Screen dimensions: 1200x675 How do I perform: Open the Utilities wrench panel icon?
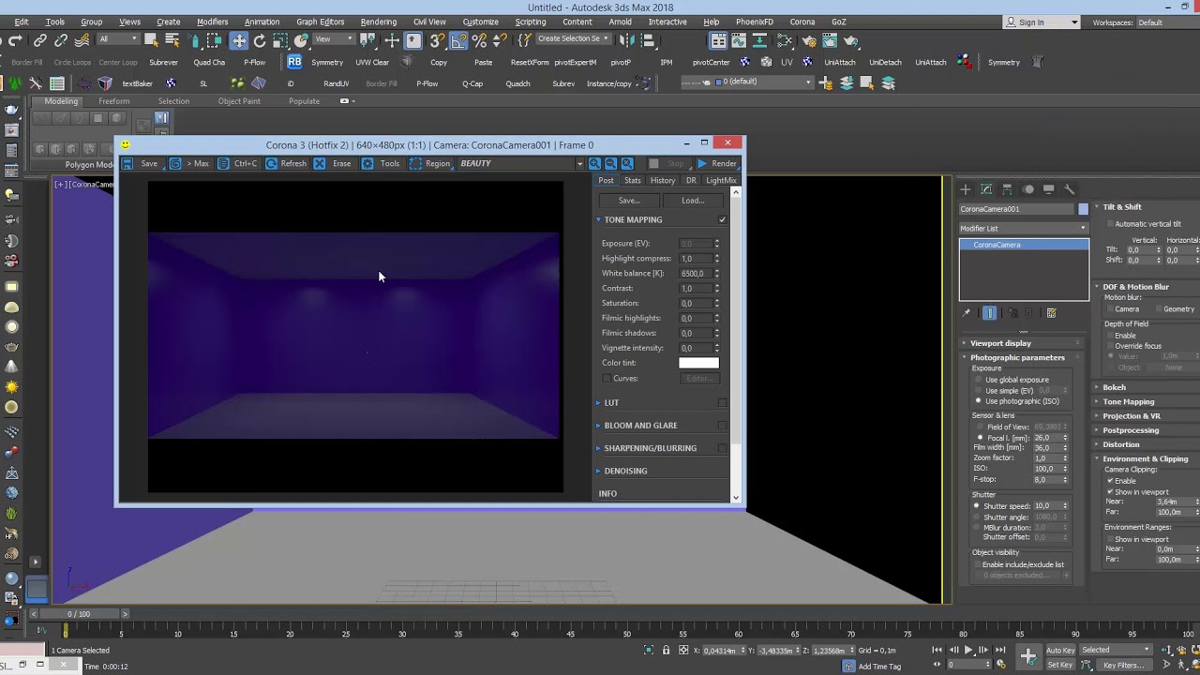coord(1069,189)
